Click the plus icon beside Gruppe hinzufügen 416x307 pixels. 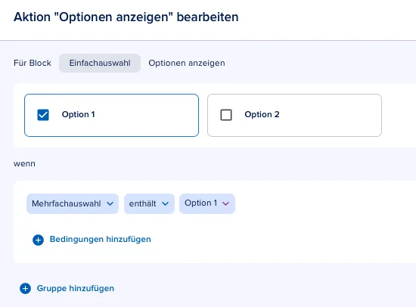26,288
